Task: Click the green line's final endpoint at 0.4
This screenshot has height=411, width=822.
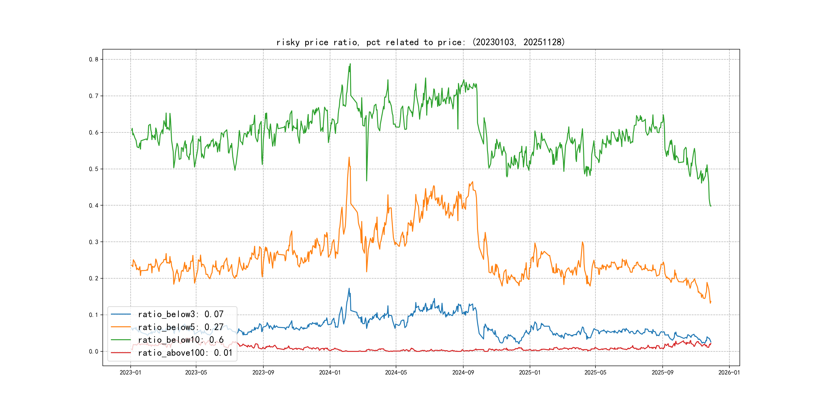Action: 711,206
